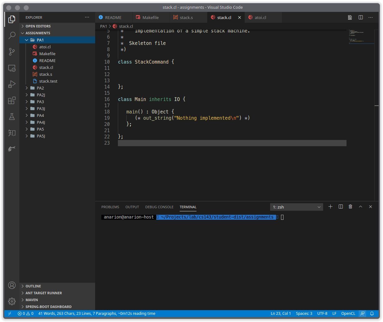Open the Remote Explorer view

click(x=12, y=68)
